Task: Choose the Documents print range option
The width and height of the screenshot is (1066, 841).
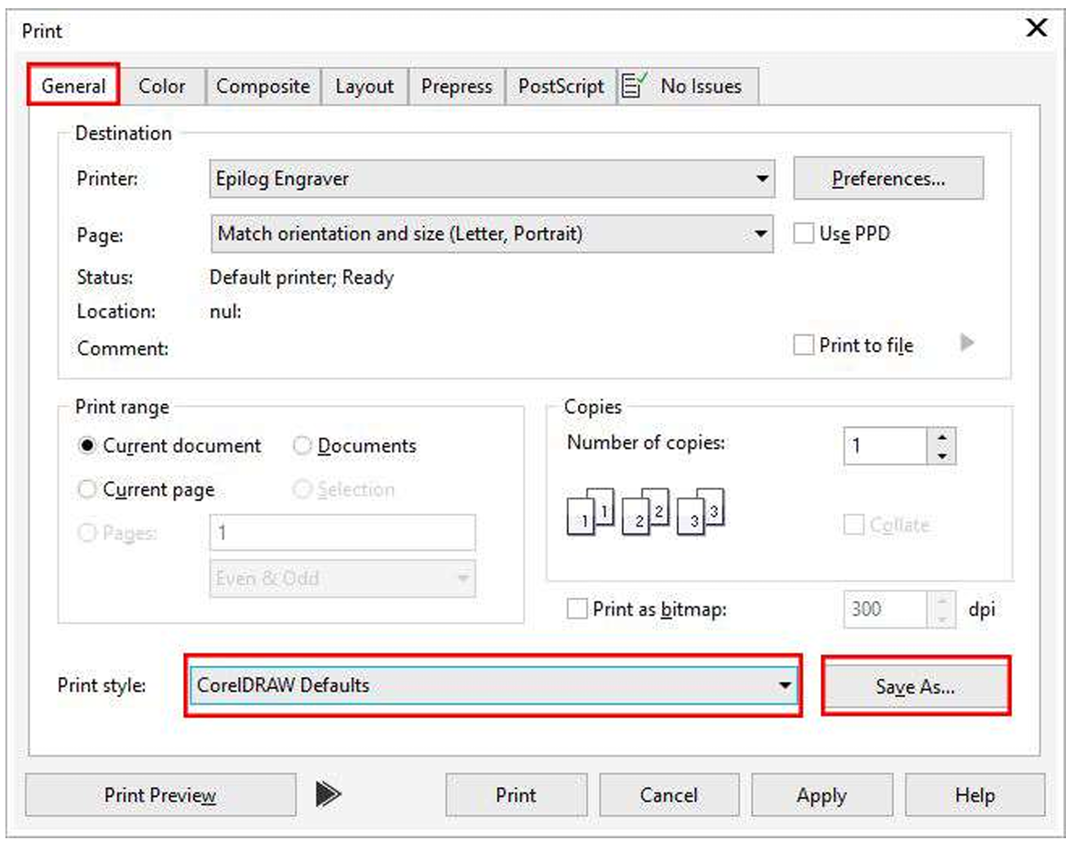Action: click(303, 446)
